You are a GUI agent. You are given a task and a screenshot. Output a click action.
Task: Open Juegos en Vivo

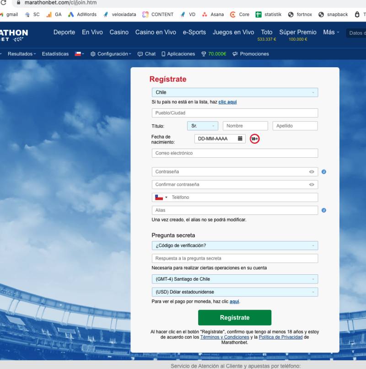tap(233, 32)
